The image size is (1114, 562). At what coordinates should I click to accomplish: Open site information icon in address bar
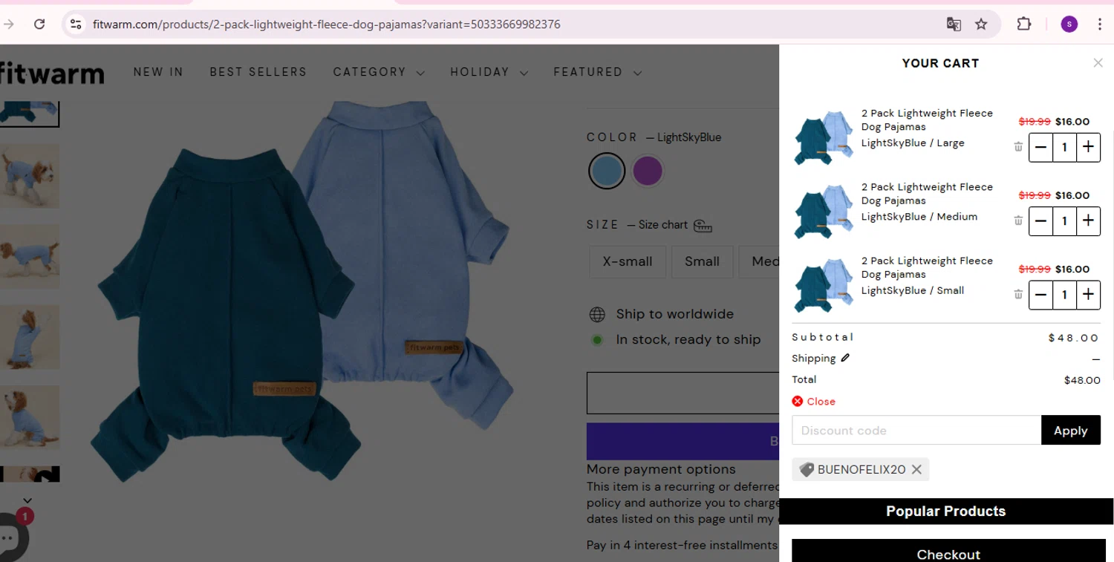(x=76, y=24)
